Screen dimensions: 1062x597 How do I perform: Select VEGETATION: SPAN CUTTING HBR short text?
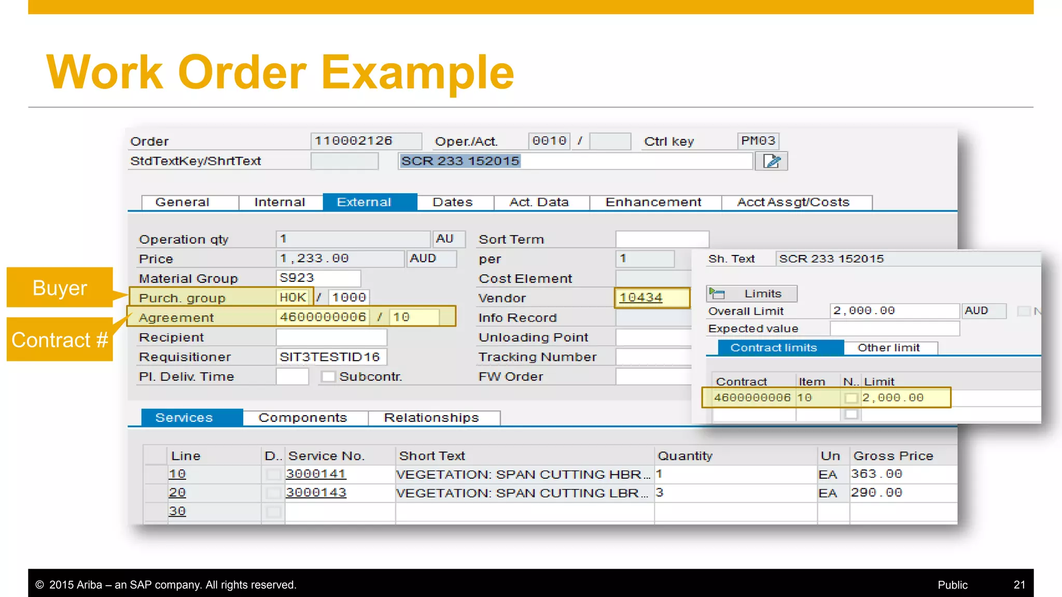click(x=524, y=475)
